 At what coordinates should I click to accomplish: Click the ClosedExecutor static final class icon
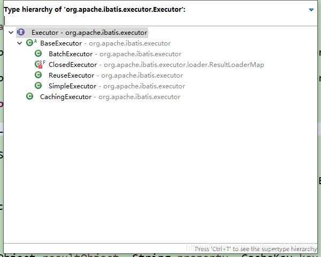coord(40,64)
